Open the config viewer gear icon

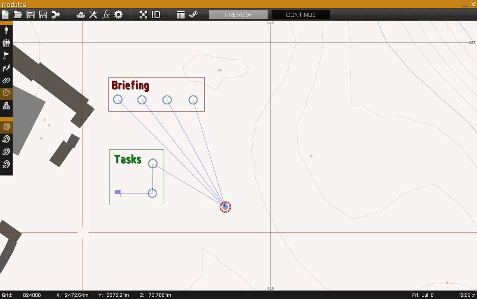[118, 15]
